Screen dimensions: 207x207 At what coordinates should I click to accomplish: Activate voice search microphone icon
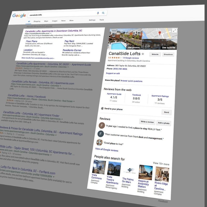click(x=98, y=13)
